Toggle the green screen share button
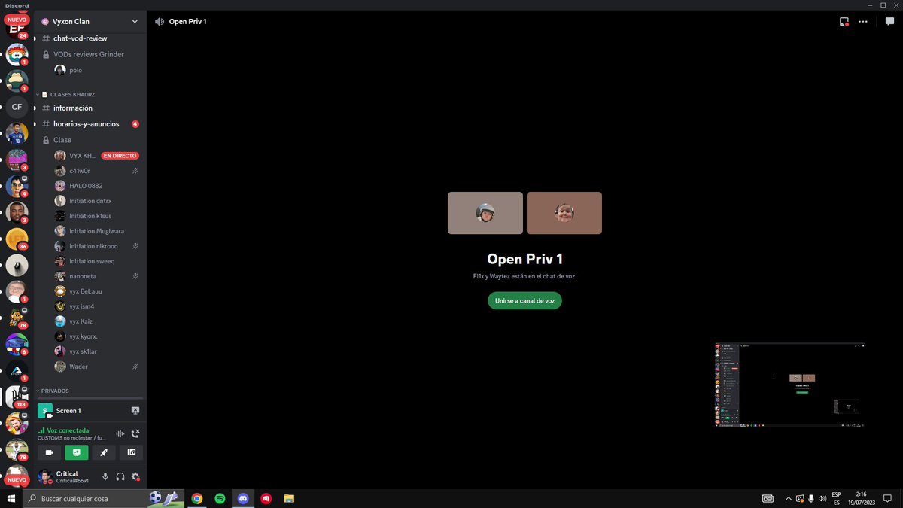The image size is (903, 508). point(77,452)
